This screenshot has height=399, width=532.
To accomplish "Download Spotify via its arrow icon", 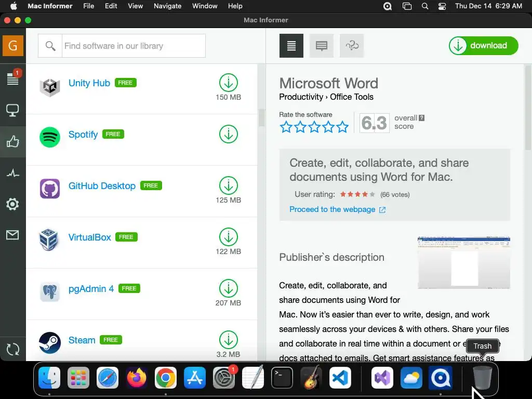I will [229, 134].
